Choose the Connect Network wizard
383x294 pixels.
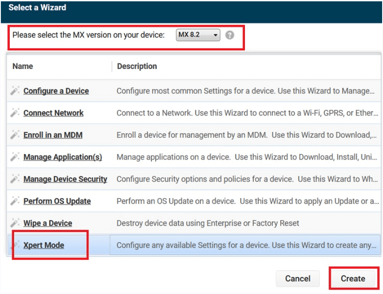(x=53, y=113)
